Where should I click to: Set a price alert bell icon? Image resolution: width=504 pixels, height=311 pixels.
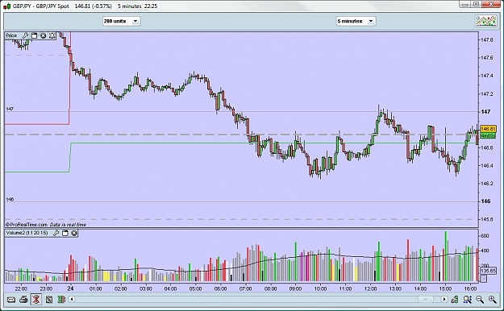pos(52,35)
